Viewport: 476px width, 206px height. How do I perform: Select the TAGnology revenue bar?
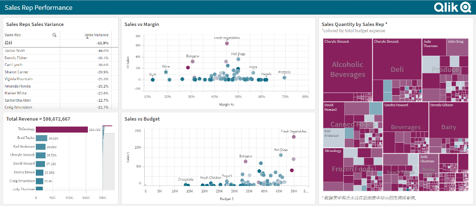point(62,129)
